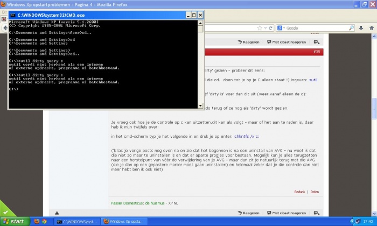Click the CMD scrollbar up arrow
This screenshot has width=377, height=226.
tap(200, 23)
